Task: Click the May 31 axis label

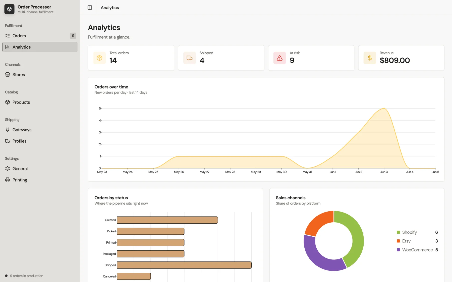Action: click(x=307, y=172)
